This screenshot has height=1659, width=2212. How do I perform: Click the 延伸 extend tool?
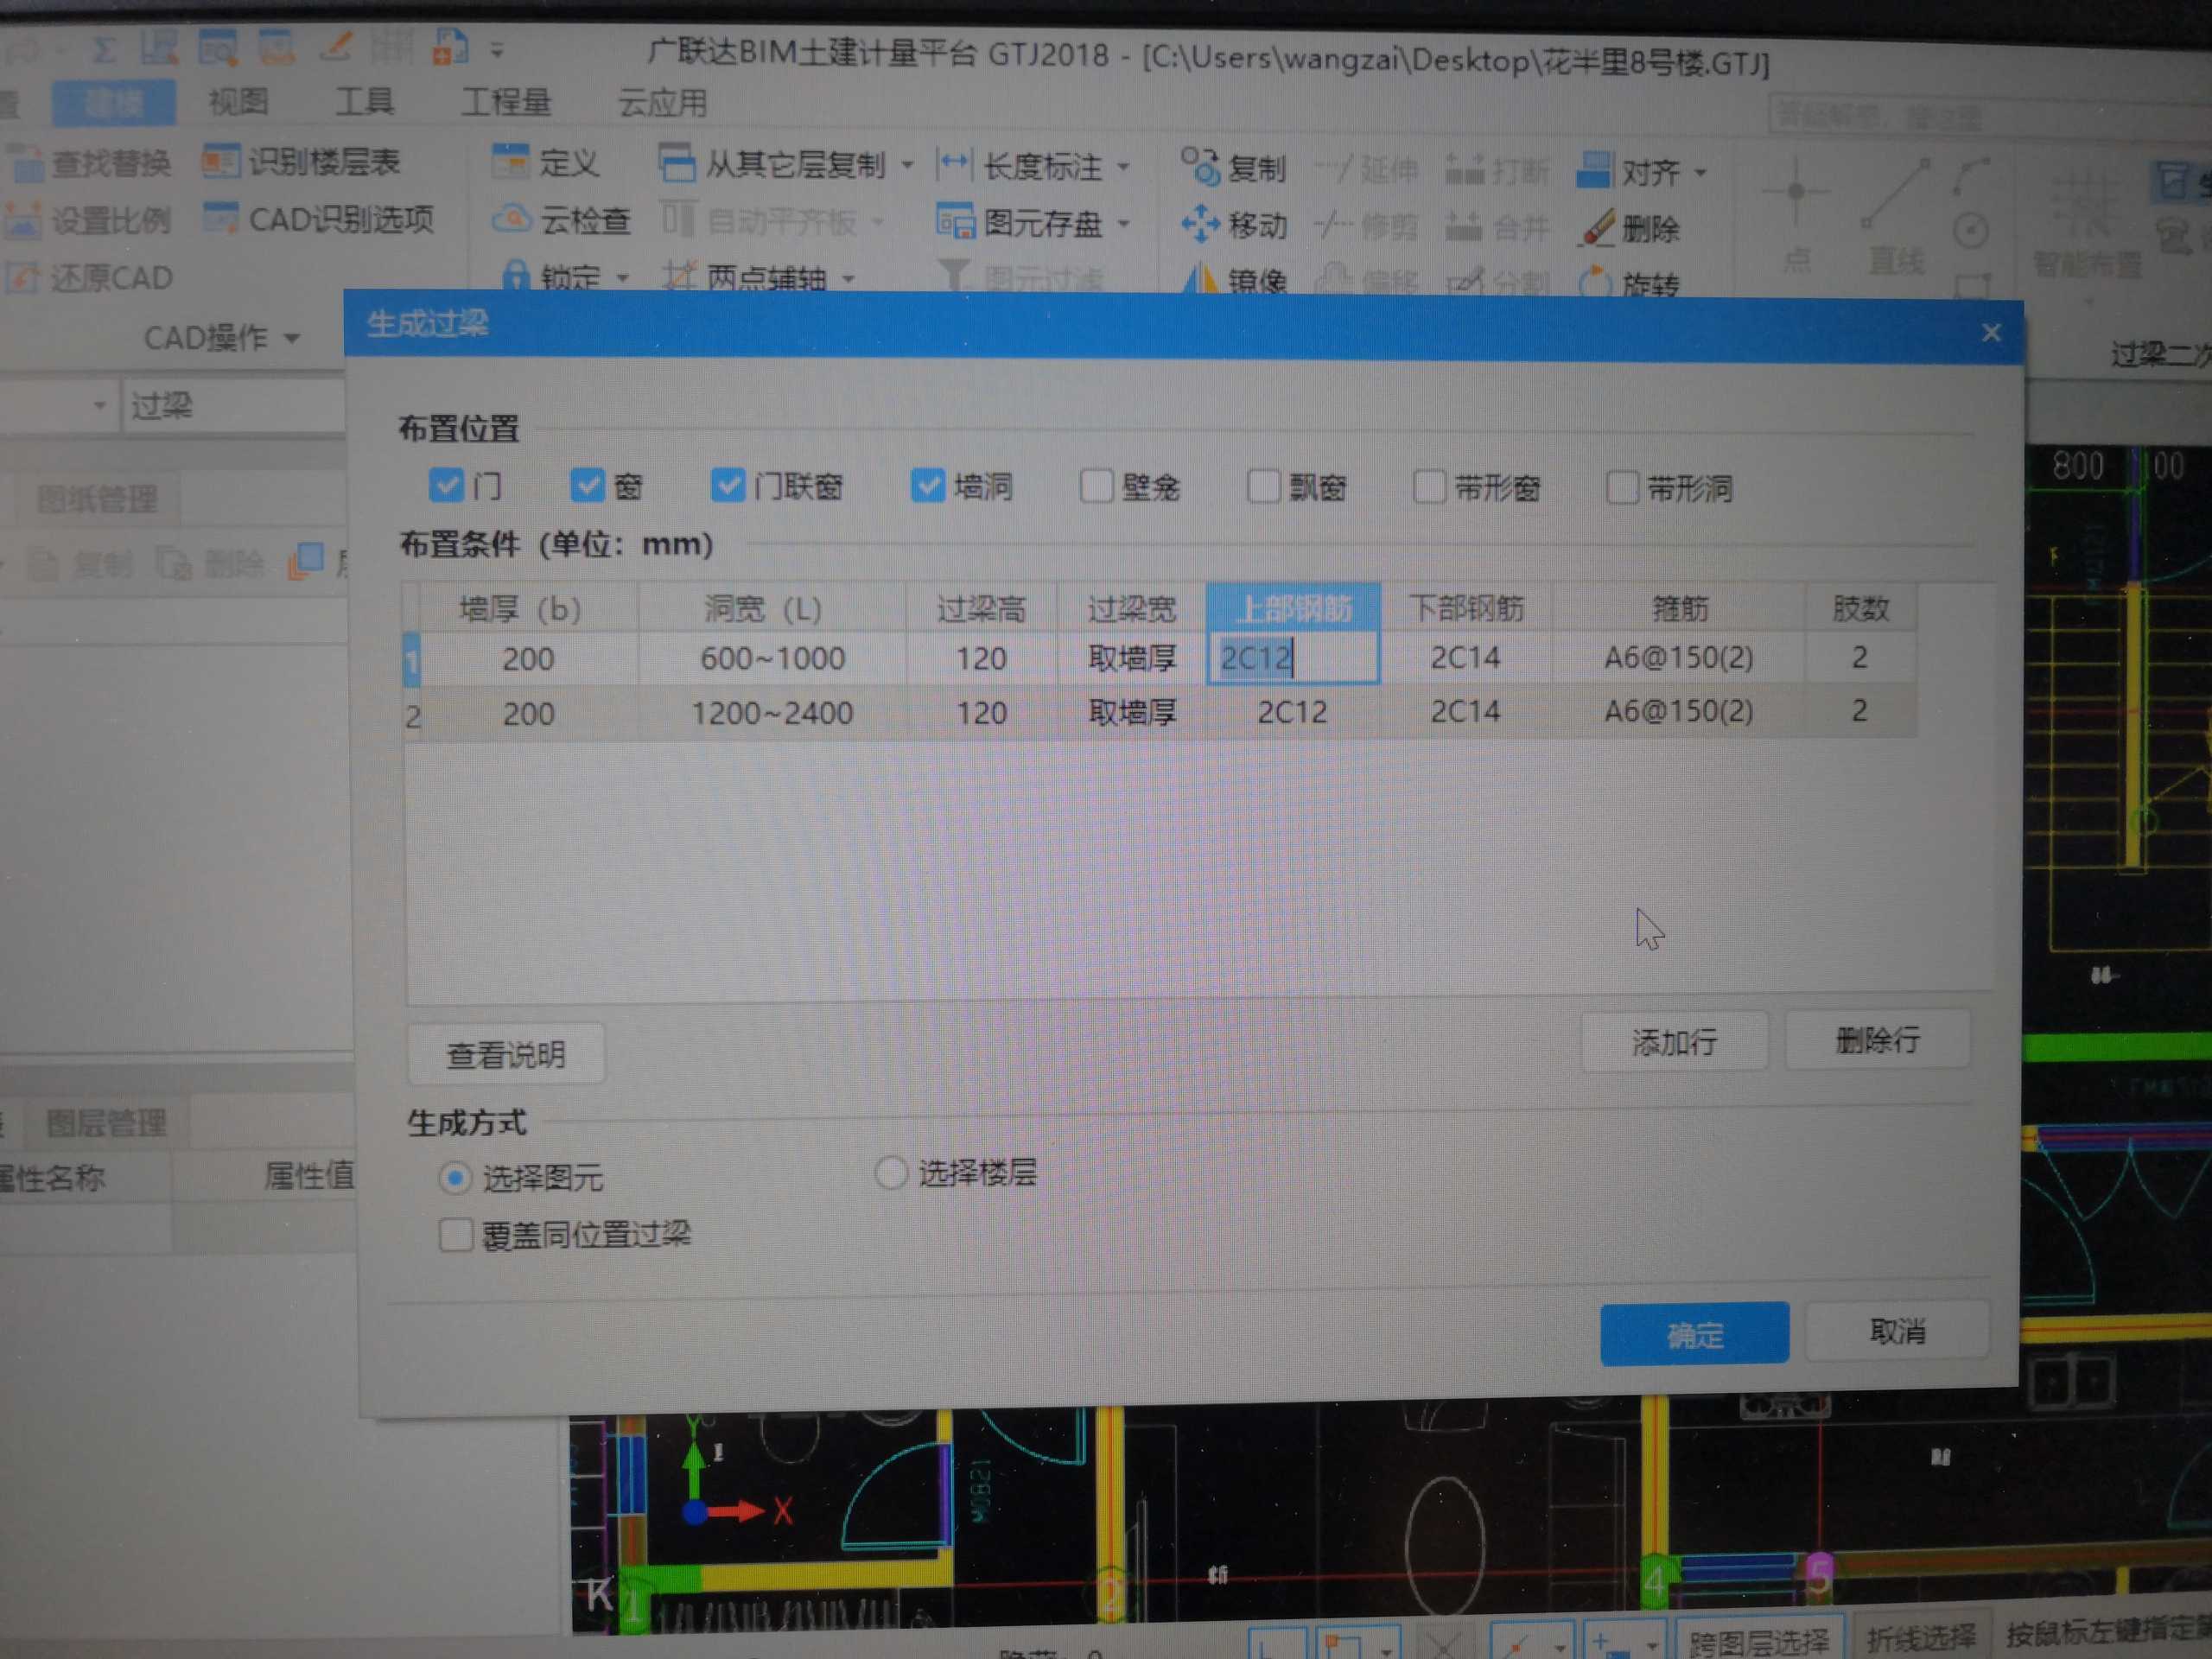tap(1367, 169)
